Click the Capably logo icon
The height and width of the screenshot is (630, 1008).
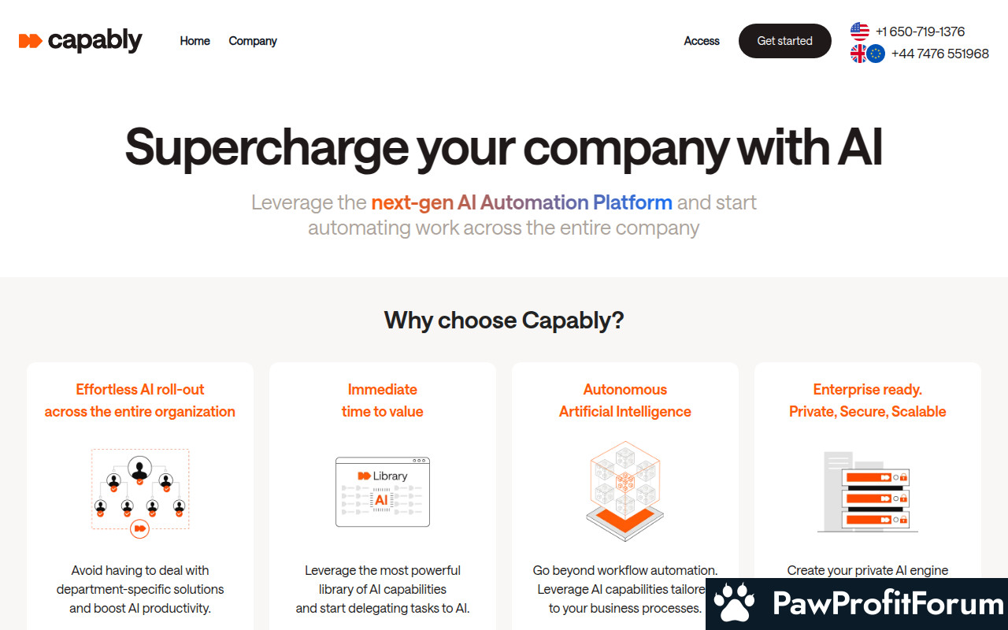30,41
